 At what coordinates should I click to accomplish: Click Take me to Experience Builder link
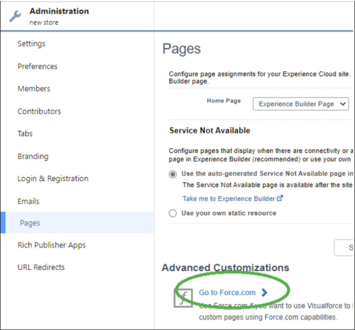(x=229, y=199)
